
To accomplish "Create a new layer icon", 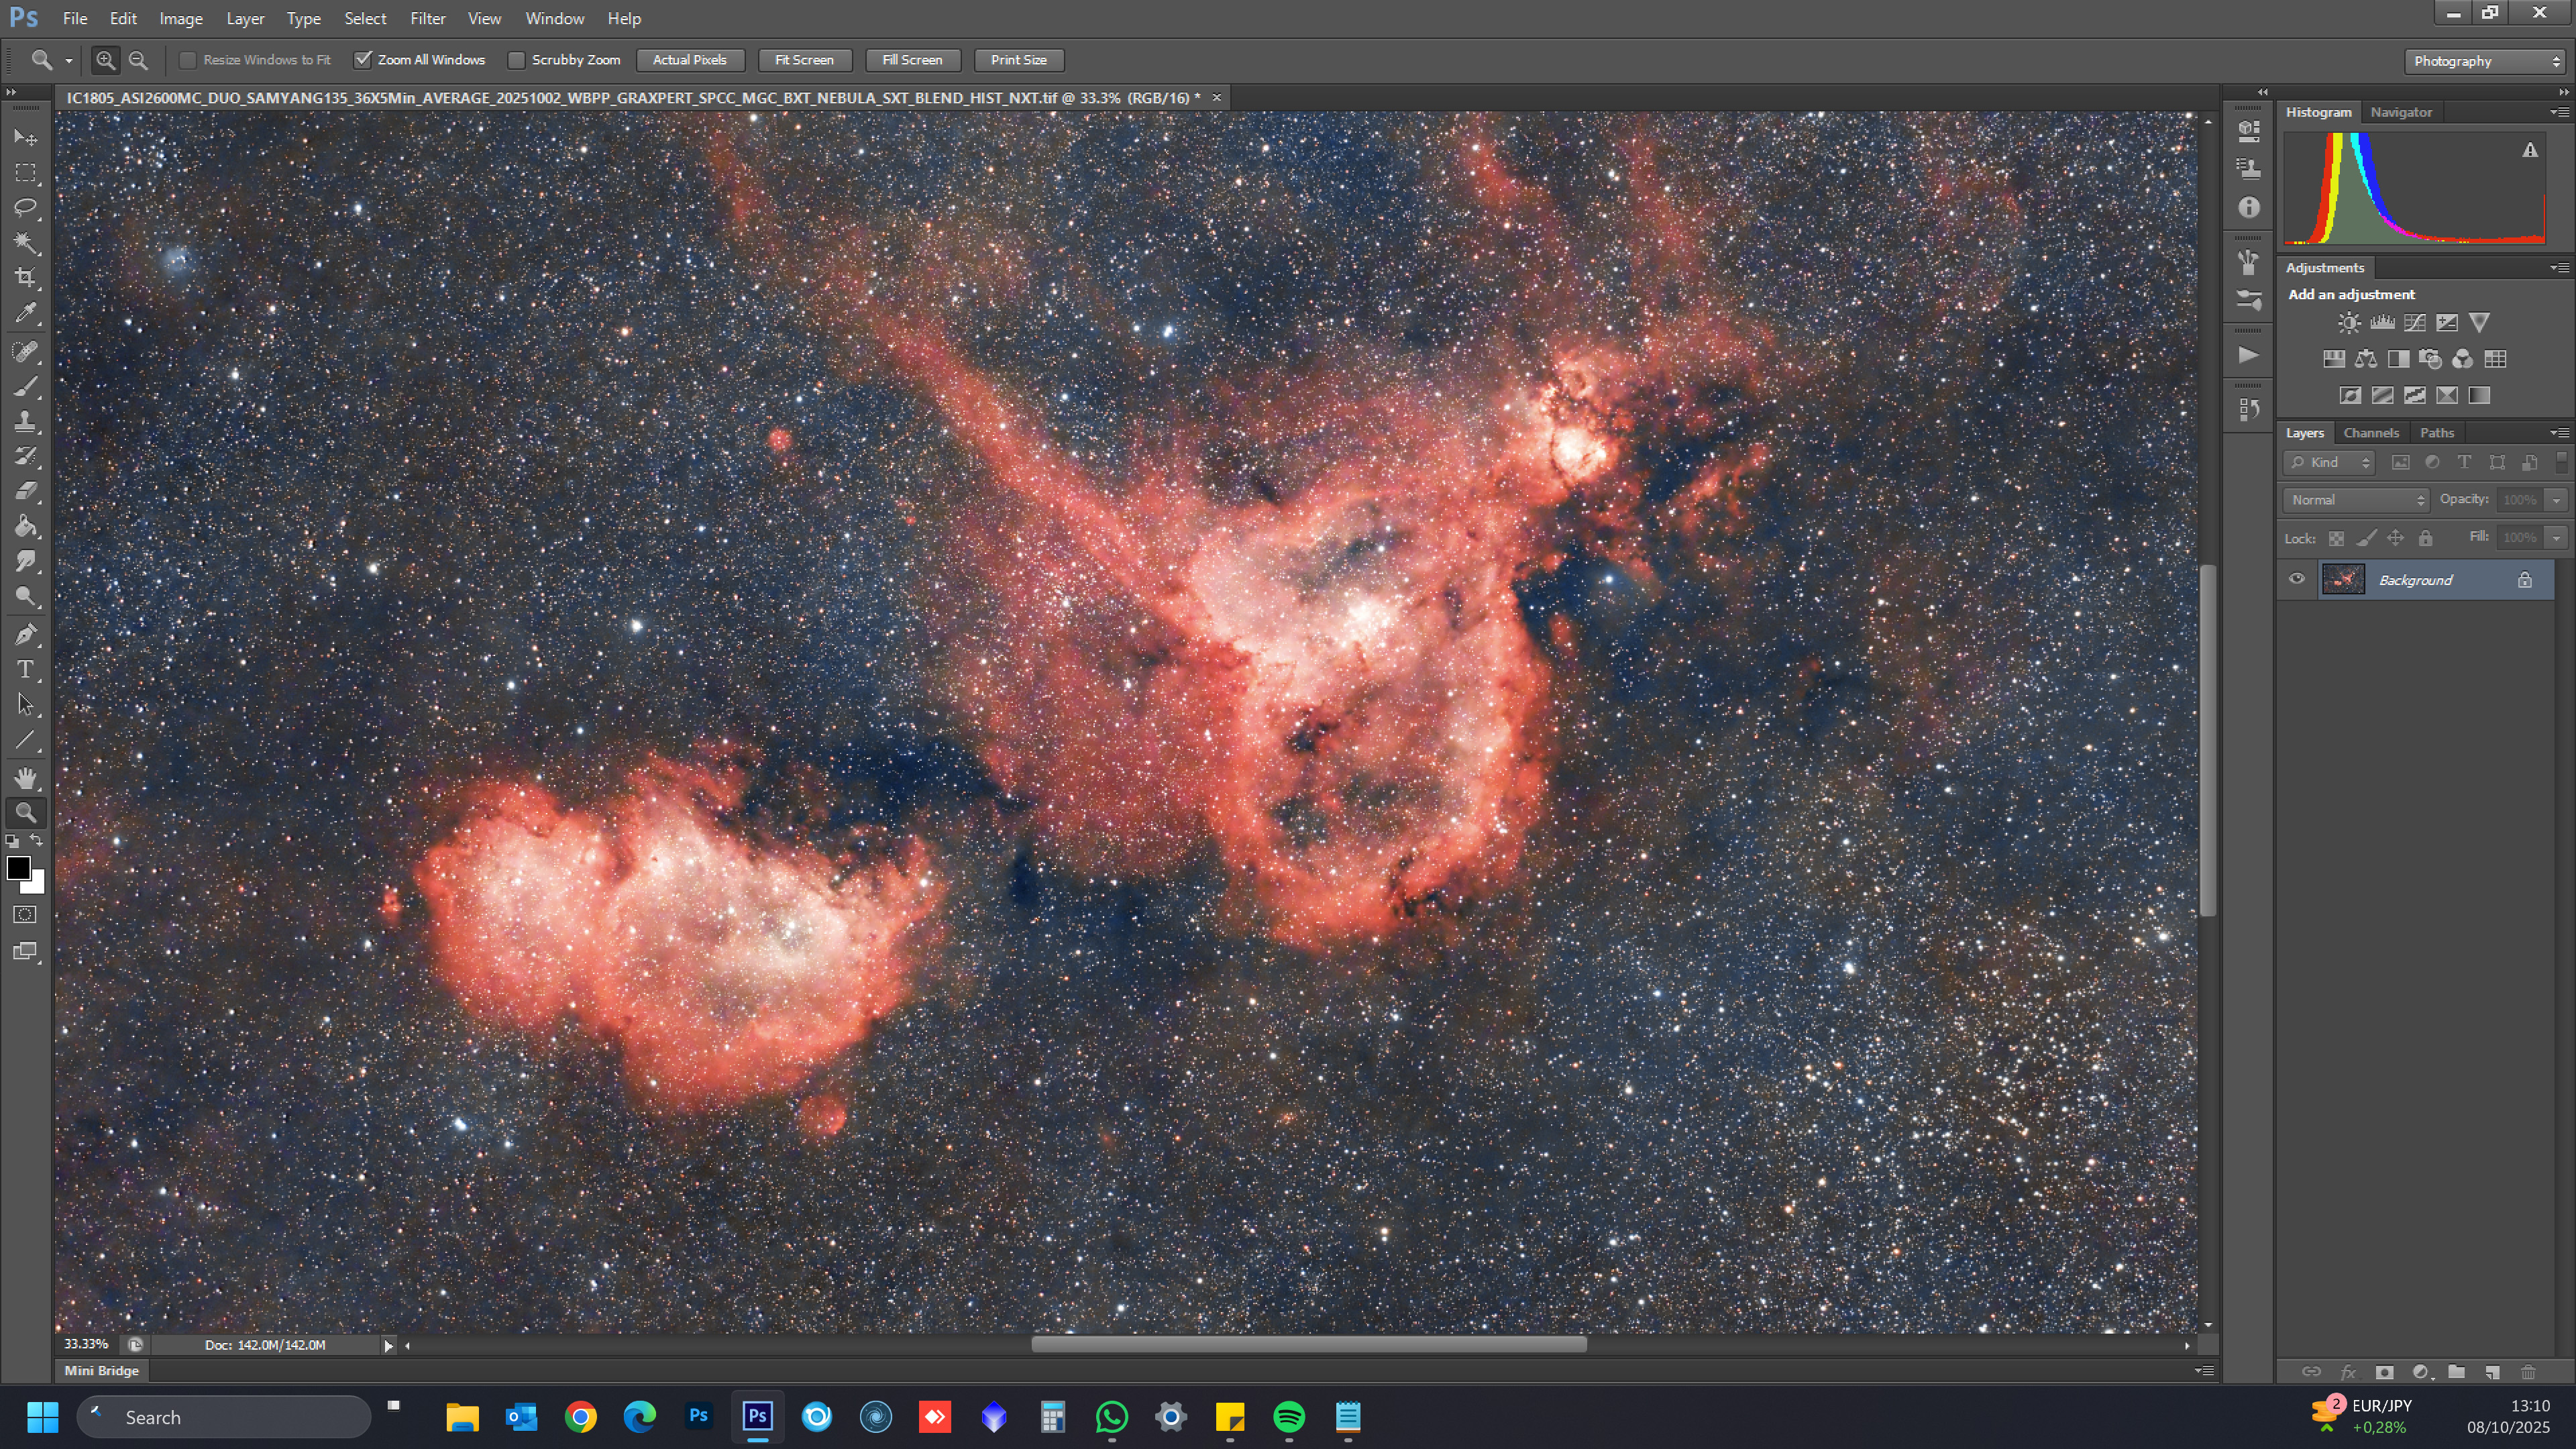I will pyautogui.click(x=2492, y=1372).
